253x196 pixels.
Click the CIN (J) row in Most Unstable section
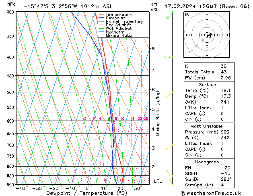[209, 155]
